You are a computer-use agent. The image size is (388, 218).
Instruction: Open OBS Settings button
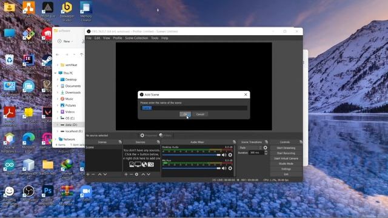point(286,169)
